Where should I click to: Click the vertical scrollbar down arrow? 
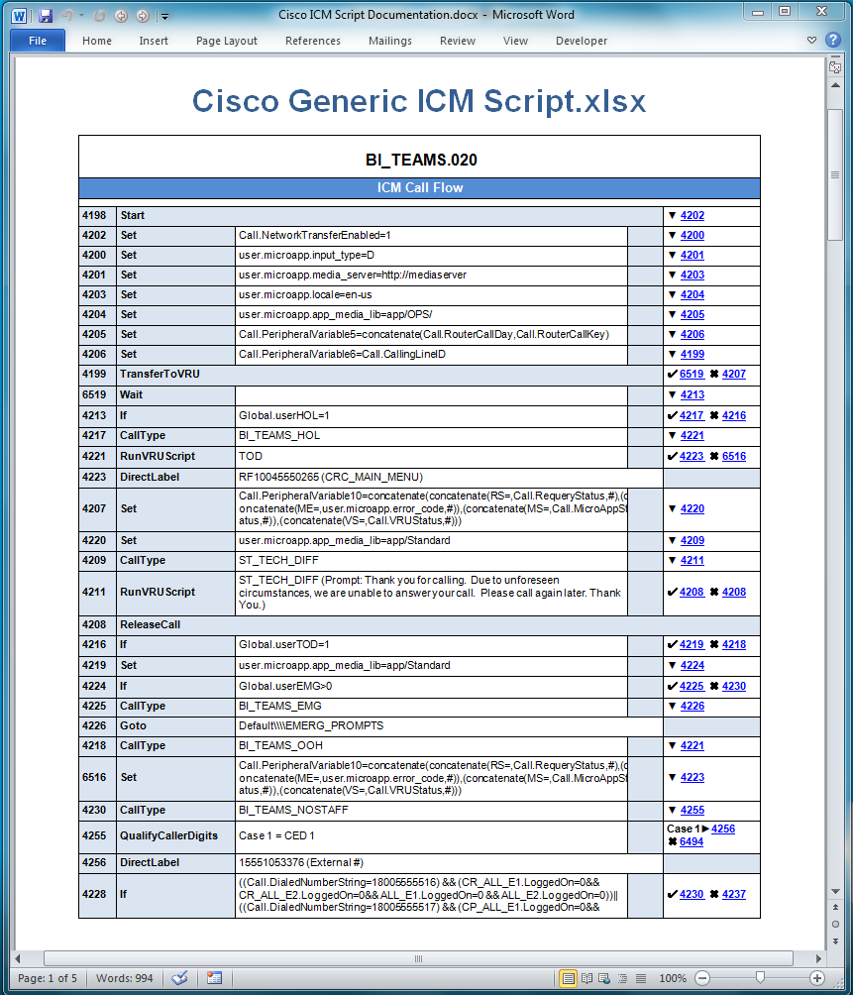[835, 892]
